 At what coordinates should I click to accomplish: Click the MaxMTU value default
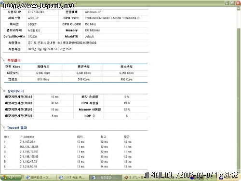pos(89,37)
